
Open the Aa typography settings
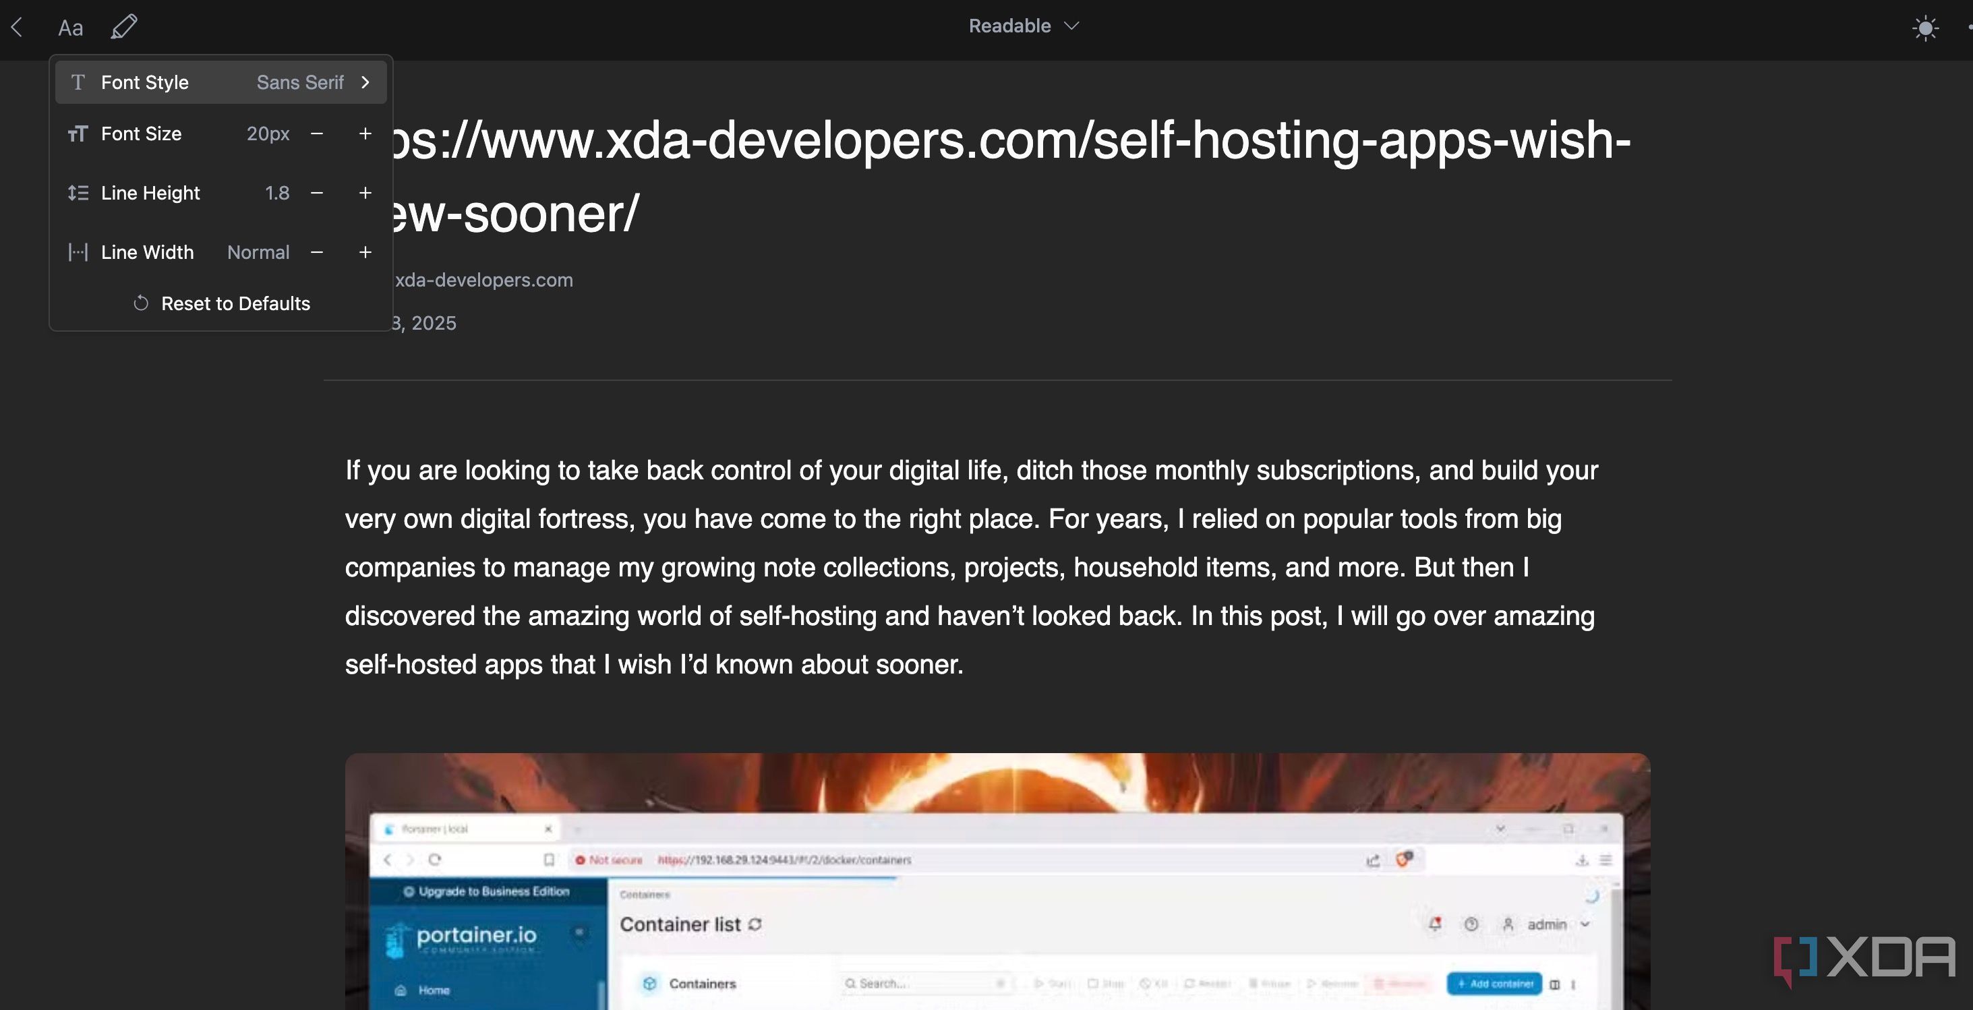(x=70, y=28)
